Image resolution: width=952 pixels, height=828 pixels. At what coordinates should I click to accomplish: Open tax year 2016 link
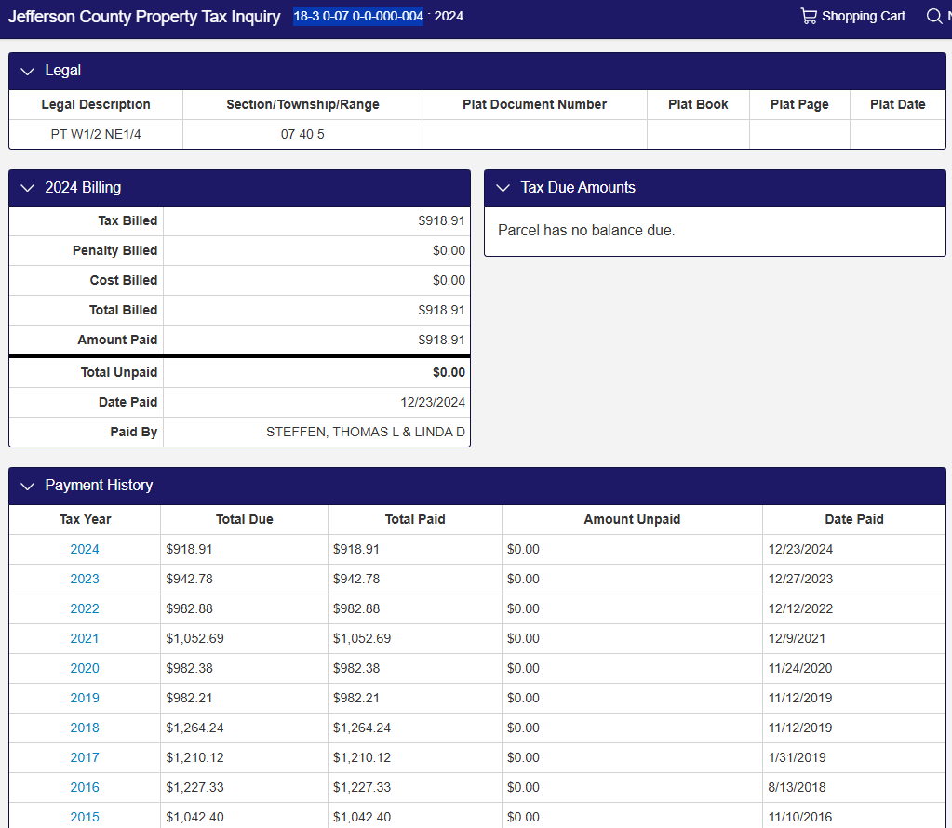coord(84,787)
